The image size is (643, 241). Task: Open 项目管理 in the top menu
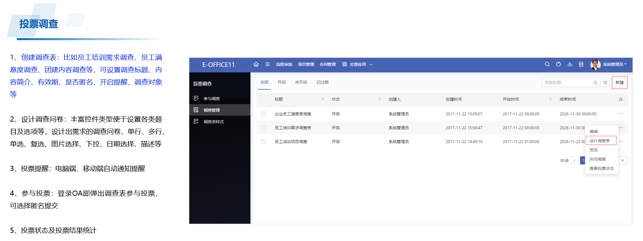[x=306, y=65]
